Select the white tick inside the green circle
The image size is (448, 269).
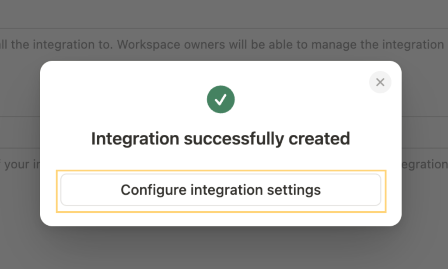point(220,100)
